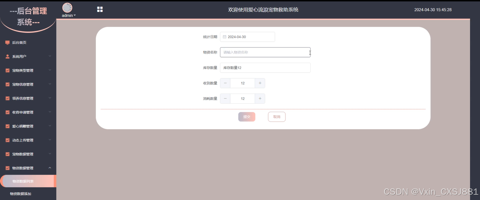
Task: Increase 消耗数量 with the plus button
Action: 260,98
